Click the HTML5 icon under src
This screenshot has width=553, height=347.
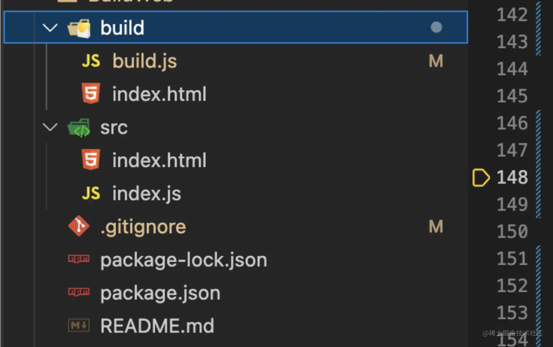point(91,160)
